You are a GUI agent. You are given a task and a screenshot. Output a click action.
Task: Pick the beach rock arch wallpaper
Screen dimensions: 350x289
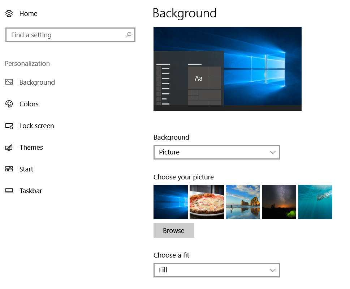[x=243, y=202]
